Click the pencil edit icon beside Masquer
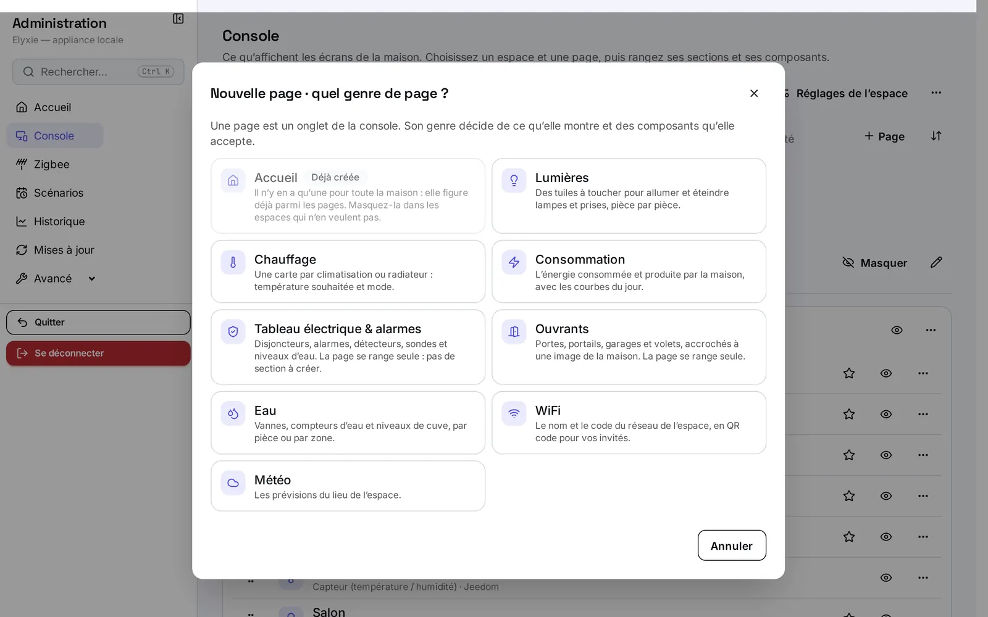Image resolution: width=988 pixels, height=617 pixels. point(936,262)
